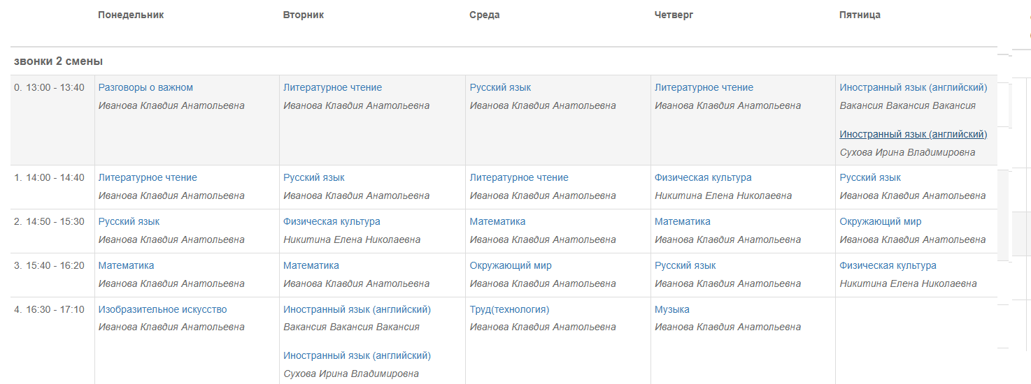Open Monday's Математика lesson at 15:40

click(126, 265)
